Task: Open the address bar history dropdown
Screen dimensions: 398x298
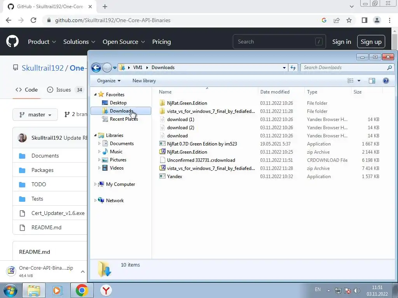Action: point(284,68)
